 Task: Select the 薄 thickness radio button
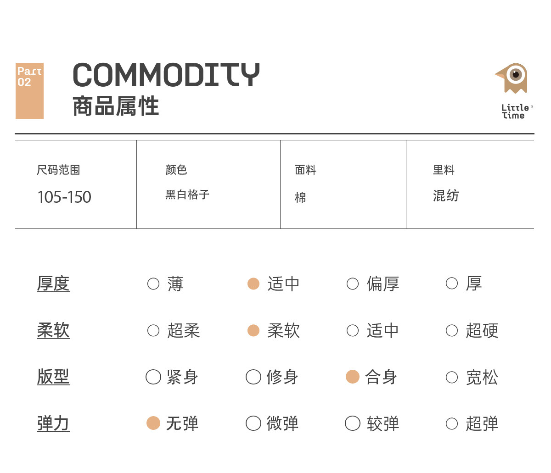click(153, 284)
